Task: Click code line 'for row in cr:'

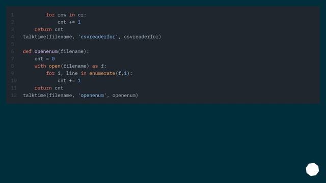Action: click(66, 15)
